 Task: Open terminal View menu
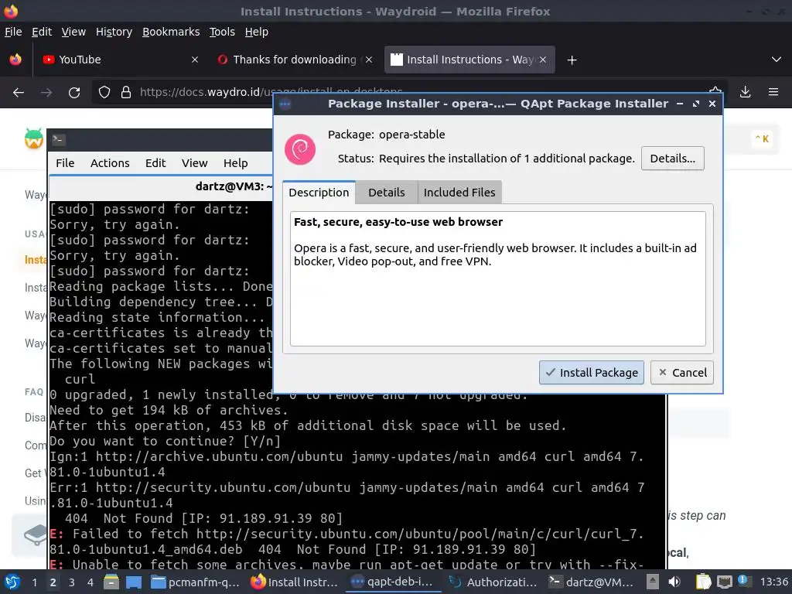pos(194,163)
